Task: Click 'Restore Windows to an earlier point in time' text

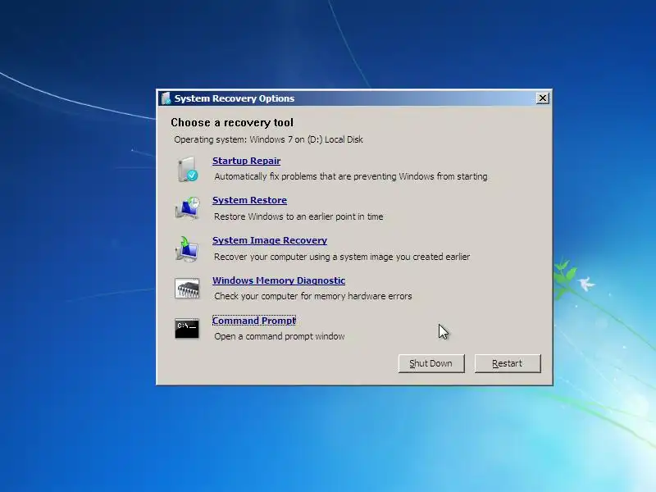Action: coord(298,216)
